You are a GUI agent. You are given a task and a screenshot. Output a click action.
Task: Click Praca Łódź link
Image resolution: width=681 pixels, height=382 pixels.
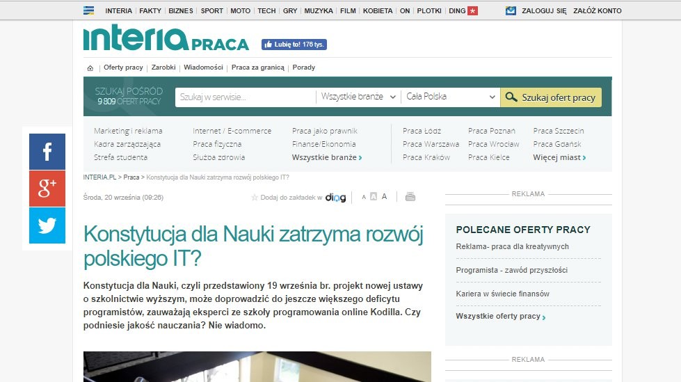(422, 131)
